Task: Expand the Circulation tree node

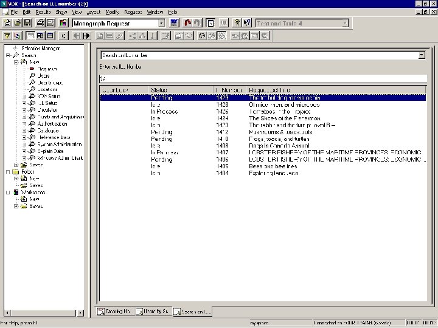Action: pyautogui.click(x=24, y=110)
